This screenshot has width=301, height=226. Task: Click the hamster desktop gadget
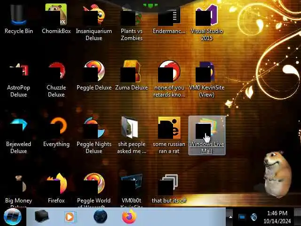pos(277,175)
